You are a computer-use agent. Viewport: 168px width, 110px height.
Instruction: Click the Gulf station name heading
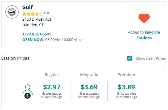tap(27, 7)
